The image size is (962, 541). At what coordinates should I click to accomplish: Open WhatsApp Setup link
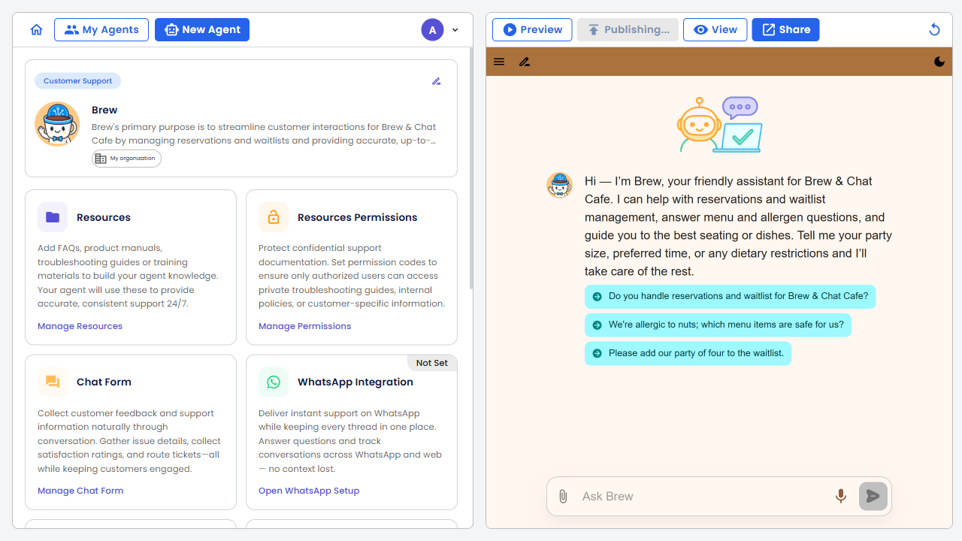pos(309,491)
